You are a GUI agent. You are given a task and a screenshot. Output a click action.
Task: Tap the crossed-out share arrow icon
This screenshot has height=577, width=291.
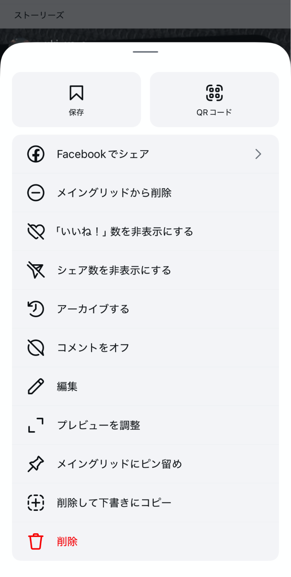(x=36, y=270)
